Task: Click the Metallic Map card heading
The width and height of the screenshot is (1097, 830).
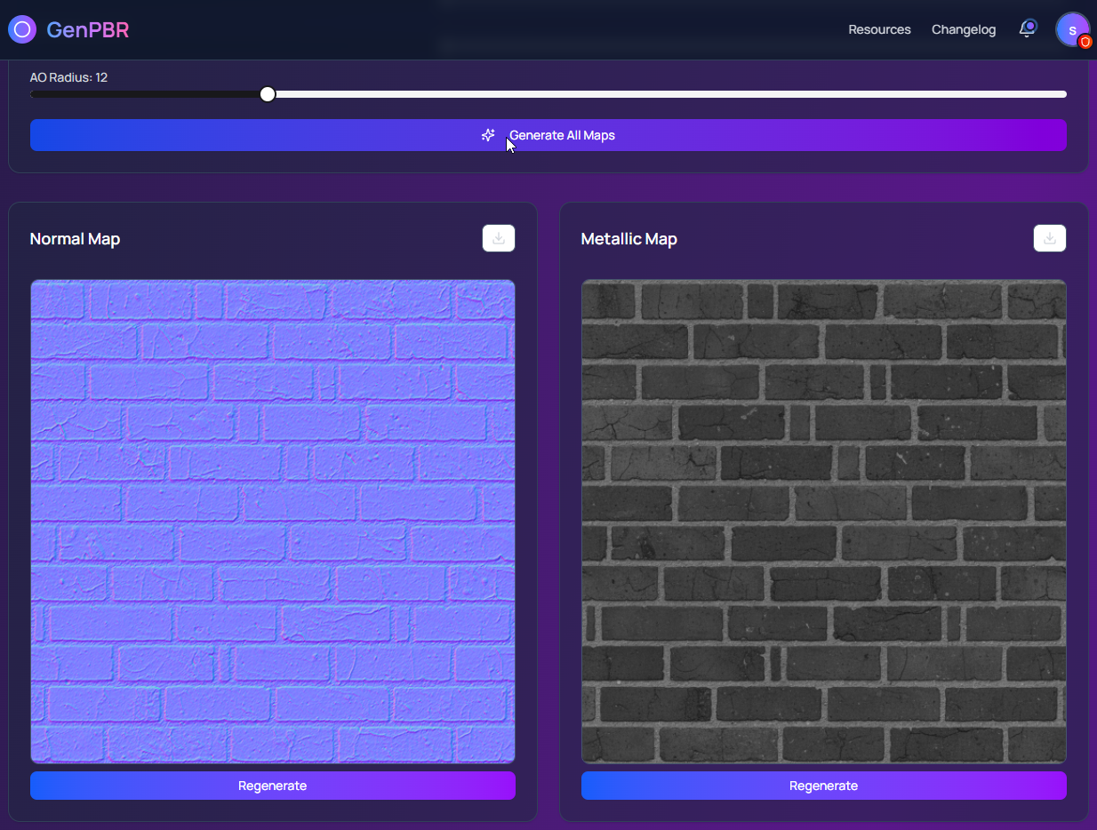Action: 629,239
